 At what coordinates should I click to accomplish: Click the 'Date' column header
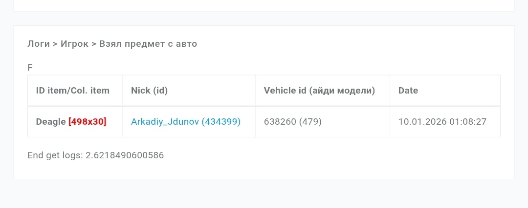click(x=408, y=91)
